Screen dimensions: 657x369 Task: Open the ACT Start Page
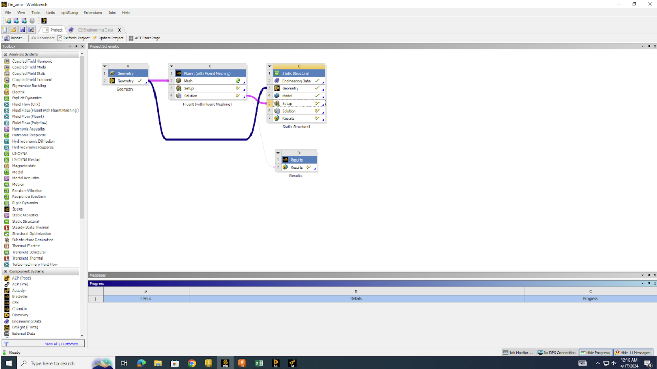pyautogui.click(x=144, y=38)
